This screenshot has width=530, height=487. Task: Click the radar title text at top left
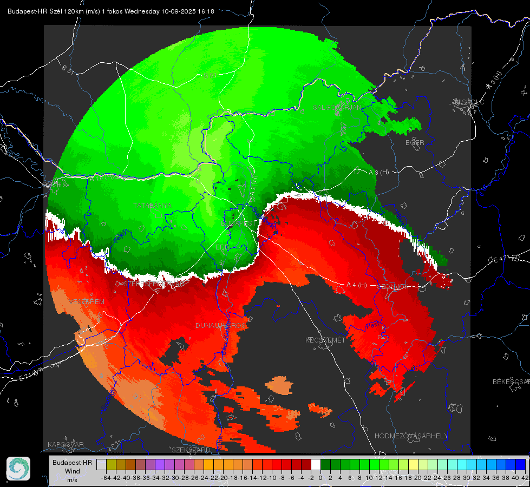tap(110, 11)
